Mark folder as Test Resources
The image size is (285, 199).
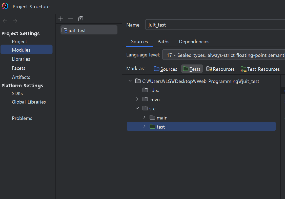[260, 69]
